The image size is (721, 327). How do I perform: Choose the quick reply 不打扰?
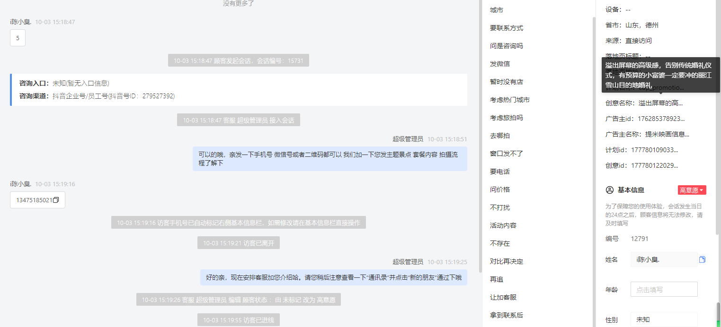point(500,207)
